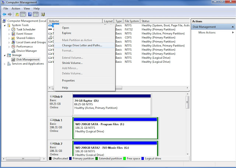Screen dimensions: 236x168
Task: Expand the Event Viewer node
Action: [x=9, y=34]
